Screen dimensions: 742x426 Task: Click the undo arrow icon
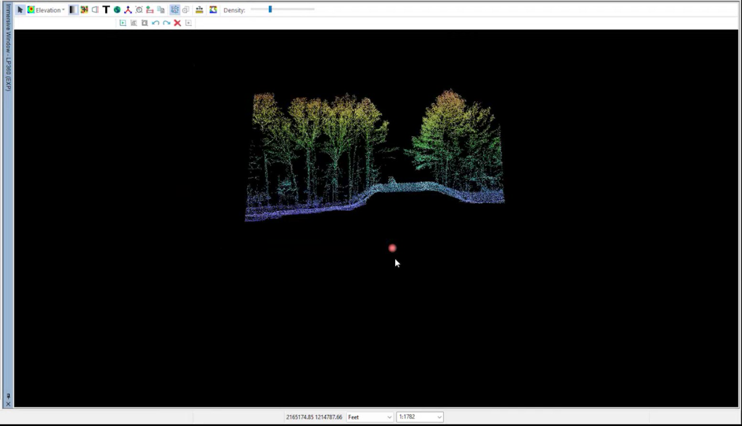(155, 23)
